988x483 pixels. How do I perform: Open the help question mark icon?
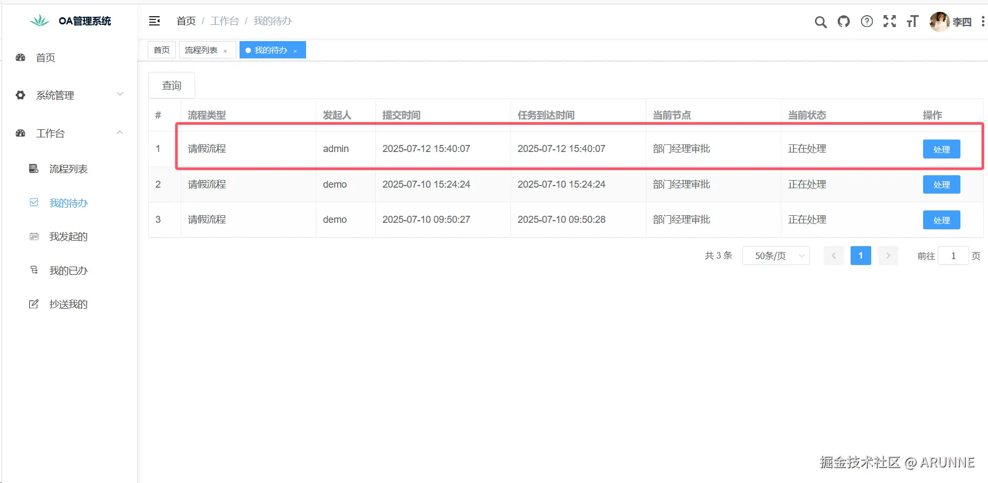coord(867,21)
